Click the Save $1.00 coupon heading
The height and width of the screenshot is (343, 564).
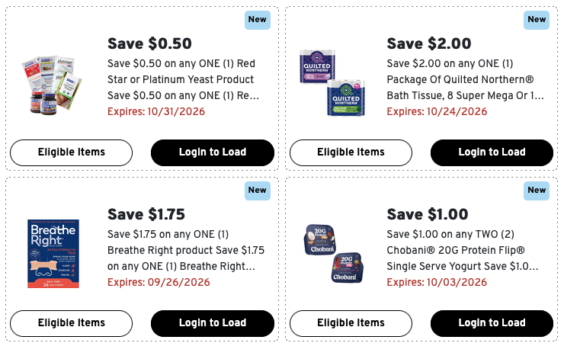click(428, 214)
